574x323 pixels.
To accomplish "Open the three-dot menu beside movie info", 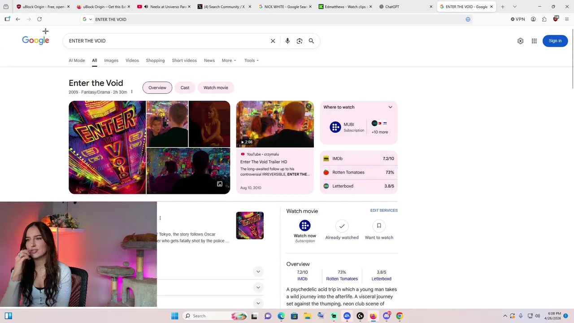I will (x=131, y=92).
